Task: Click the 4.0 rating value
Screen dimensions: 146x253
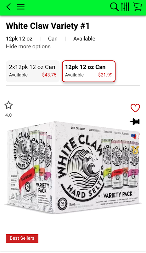Action: click(8, 115)
